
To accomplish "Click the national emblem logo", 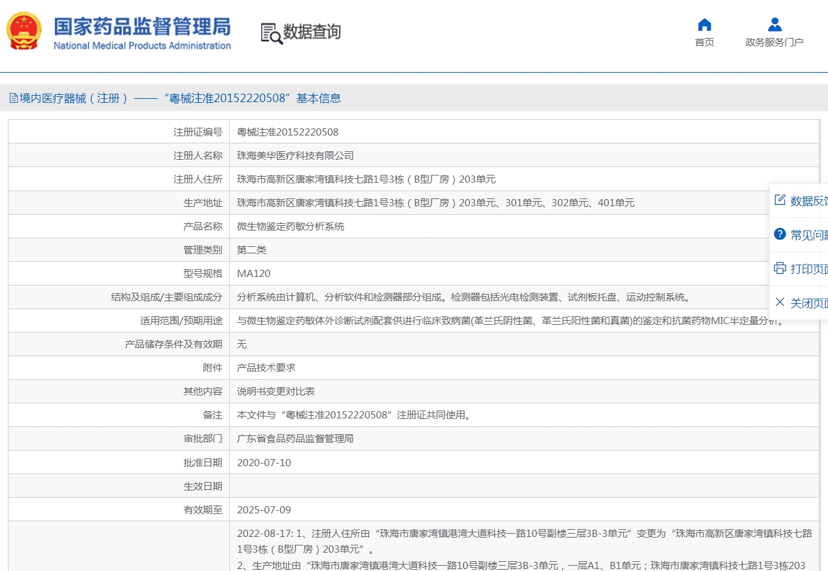I will [24, 31].
